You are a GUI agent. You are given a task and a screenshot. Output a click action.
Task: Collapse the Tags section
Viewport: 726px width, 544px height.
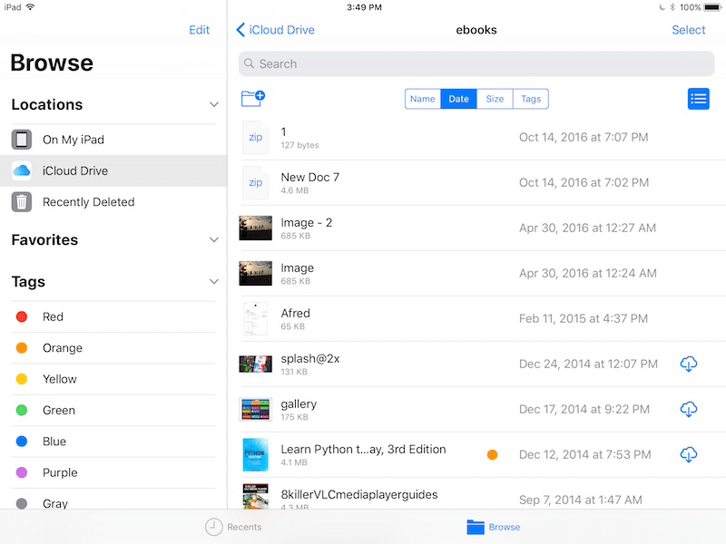tap(214, 282)
